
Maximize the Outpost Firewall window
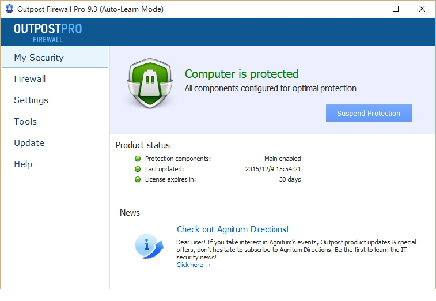[396, 9]
